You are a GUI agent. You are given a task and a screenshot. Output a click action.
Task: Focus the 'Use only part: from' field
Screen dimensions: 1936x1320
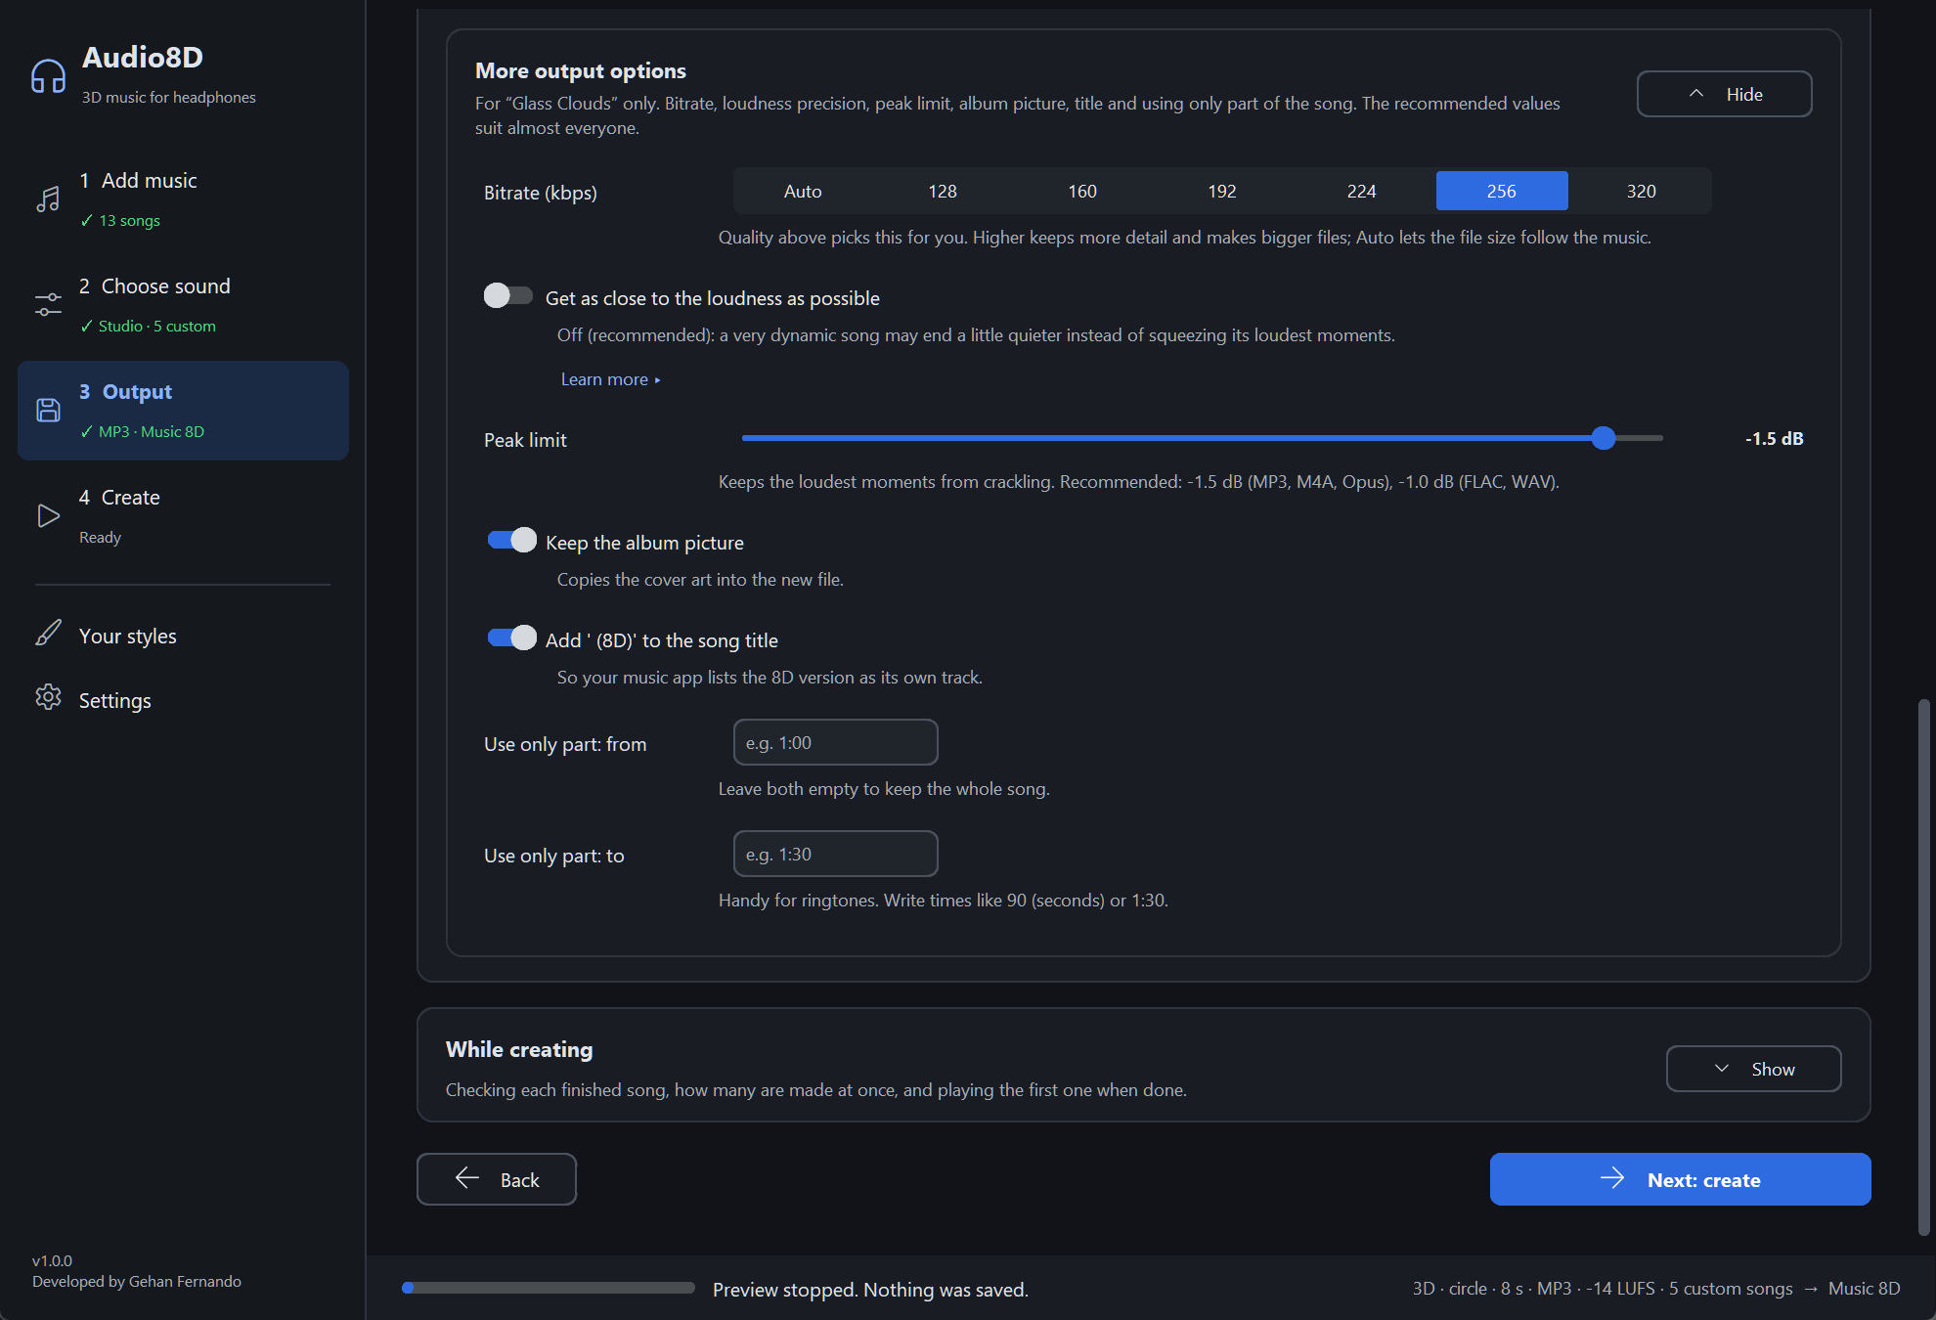point(836,742)
